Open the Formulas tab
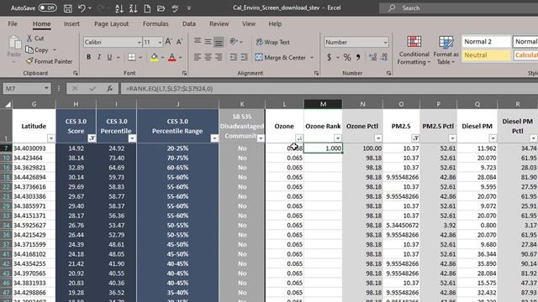Image resolution: width=538 pixels, height=302 pixels. [x=156, y=23]
